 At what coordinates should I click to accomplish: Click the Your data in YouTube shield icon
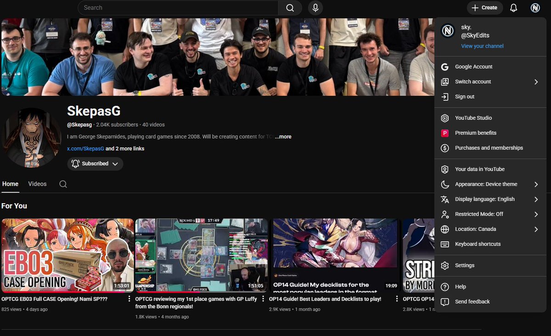(x=444, y=169)
